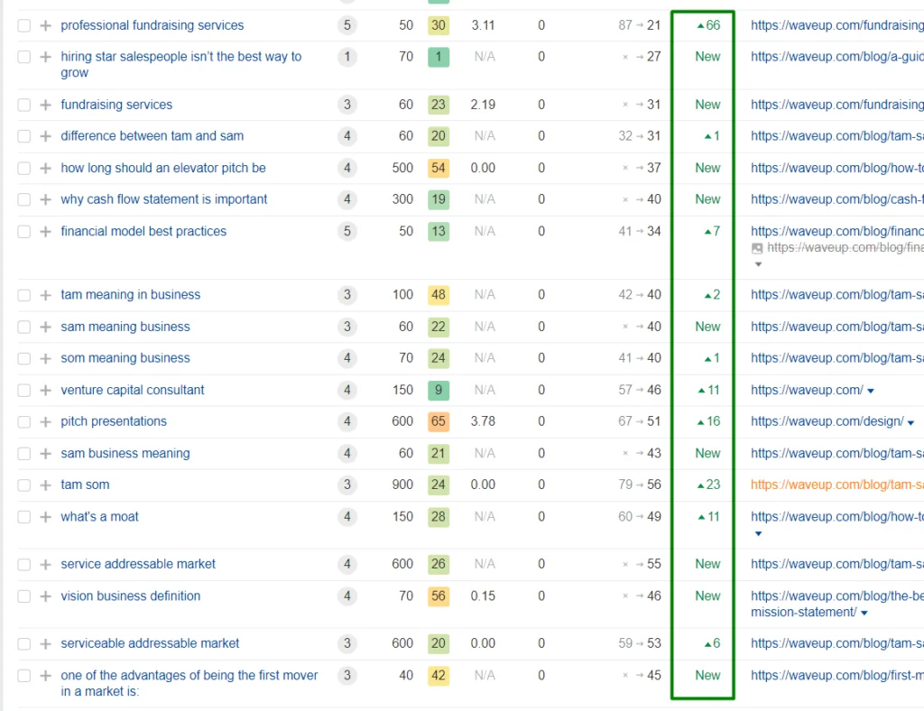Click the 'serviceable addressable market' keyword link

150,643
